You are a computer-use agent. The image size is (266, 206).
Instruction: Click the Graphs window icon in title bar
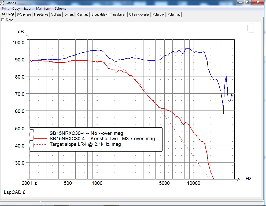pyautogui.click(x=2, y=3)
